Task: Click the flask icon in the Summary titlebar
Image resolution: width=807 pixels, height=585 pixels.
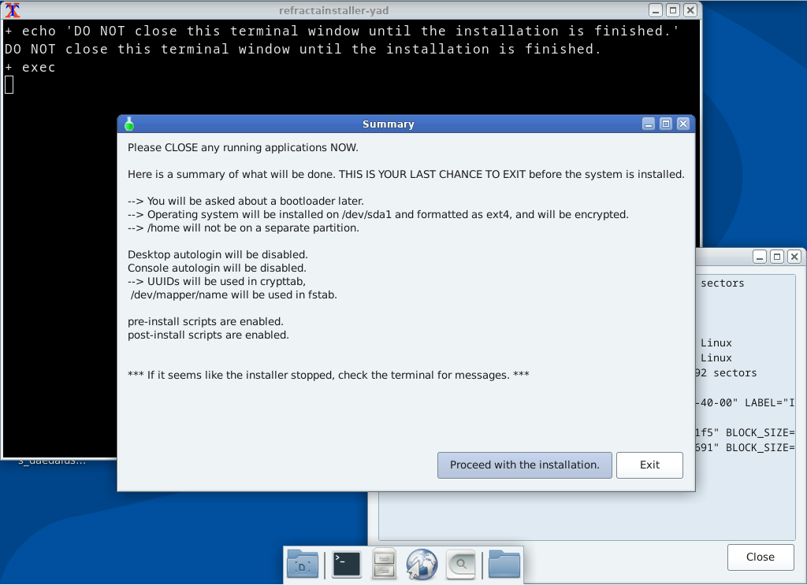Action: click(x=129, y=124)
